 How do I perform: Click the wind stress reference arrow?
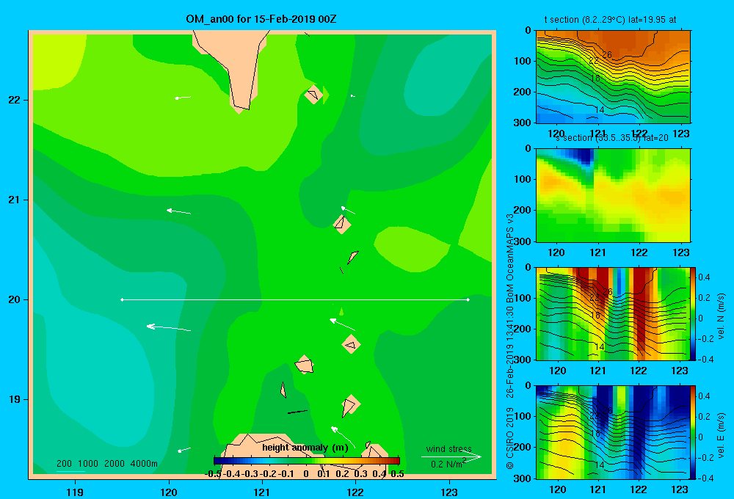click(451, 456)
